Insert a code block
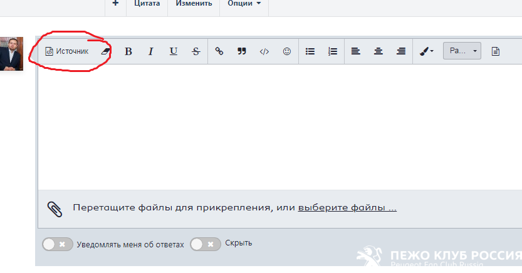The height and width of the screenshot is (273, 522). (x=264, y=51)
